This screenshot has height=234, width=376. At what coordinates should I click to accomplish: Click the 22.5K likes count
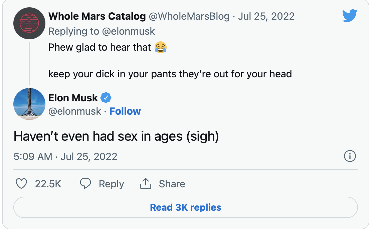click(x=48, y=184)
